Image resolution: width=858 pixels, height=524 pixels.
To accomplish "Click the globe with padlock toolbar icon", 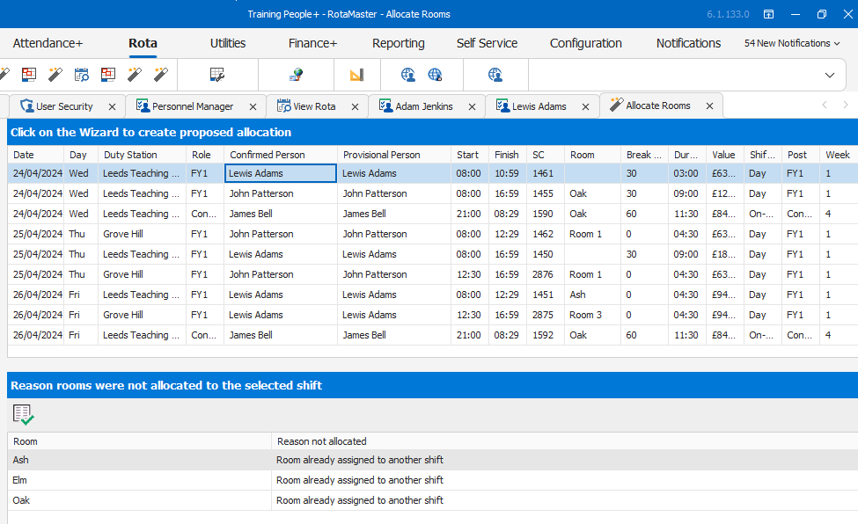I will (435, 75).
